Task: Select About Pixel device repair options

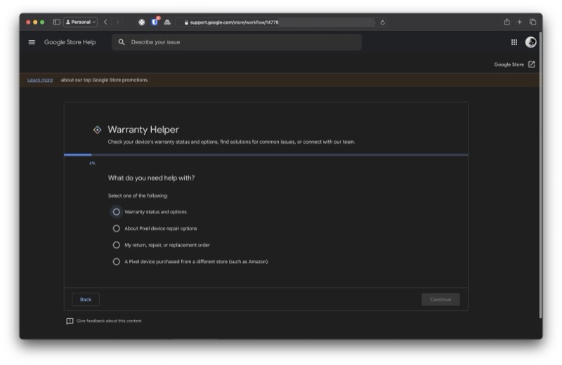Action: [116, 228]
